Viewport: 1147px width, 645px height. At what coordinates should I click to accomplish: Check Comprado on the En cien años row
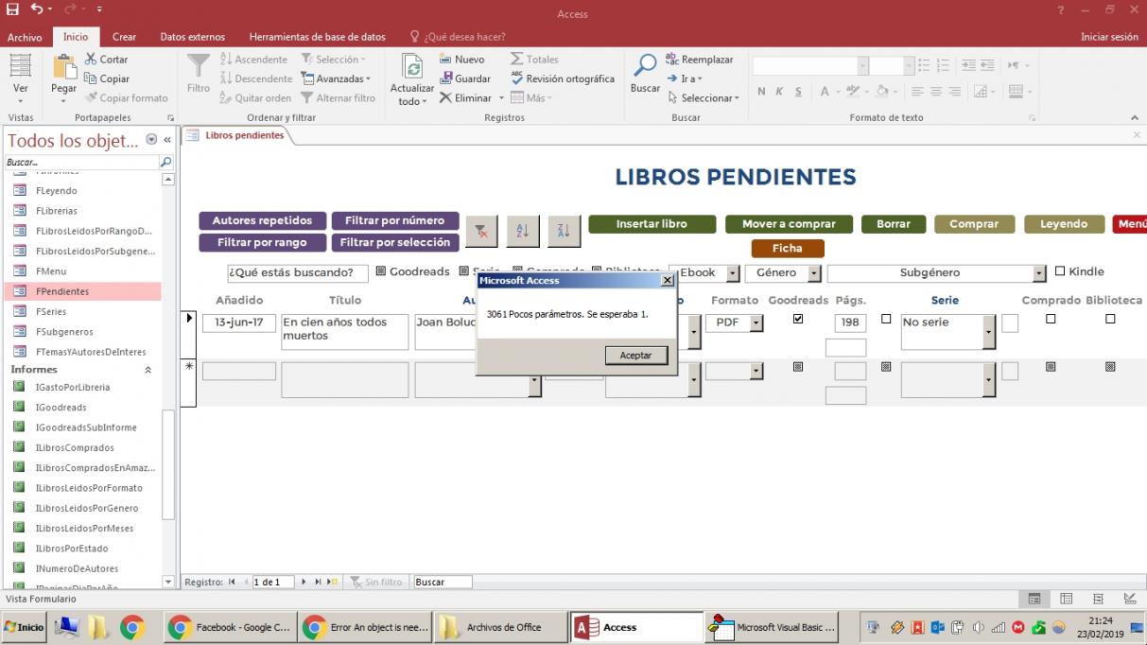[x=1051, y=319]
